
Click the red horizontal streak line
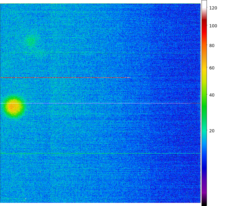click(x=65, y=78)
